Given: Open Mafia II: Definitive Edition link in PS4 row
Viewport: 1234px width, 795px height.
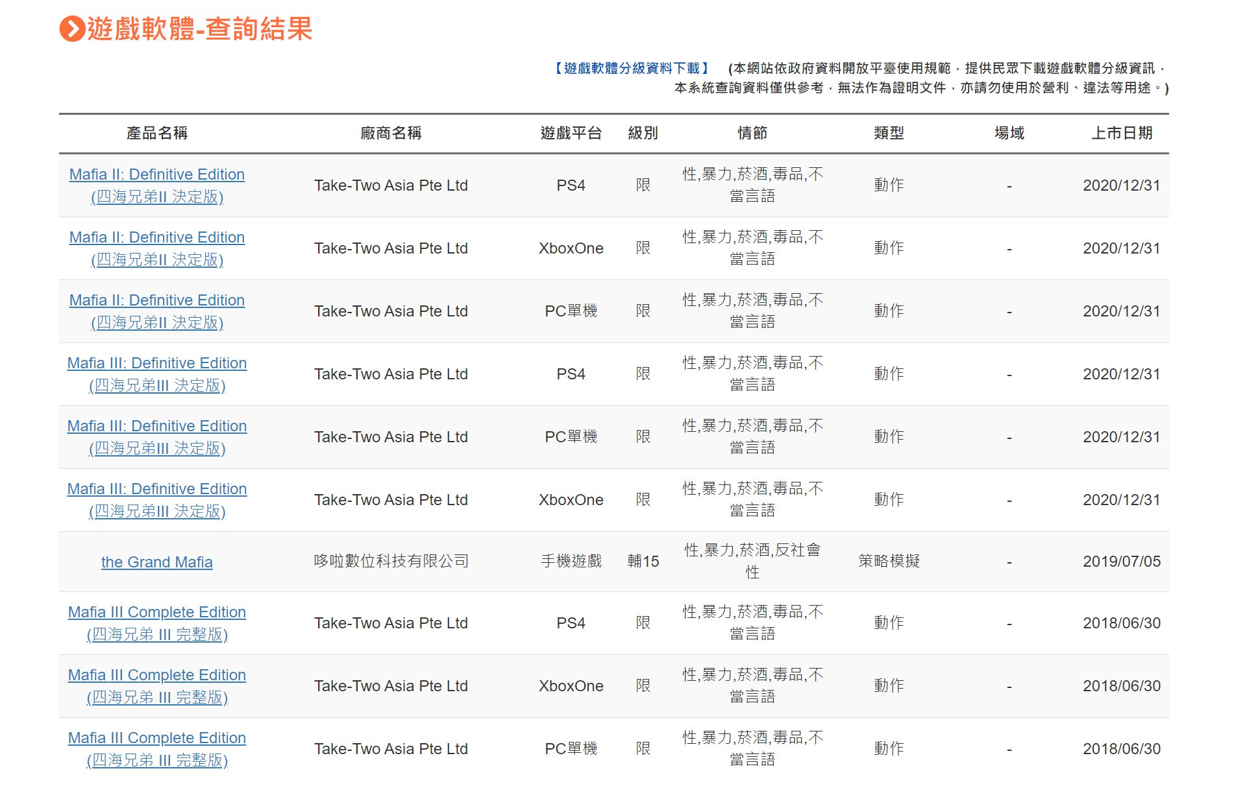Looking at the screenshot, I should (x=157, y=175).
